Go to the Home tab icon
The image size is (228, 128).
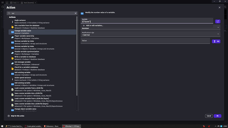[x=7, y=3]
